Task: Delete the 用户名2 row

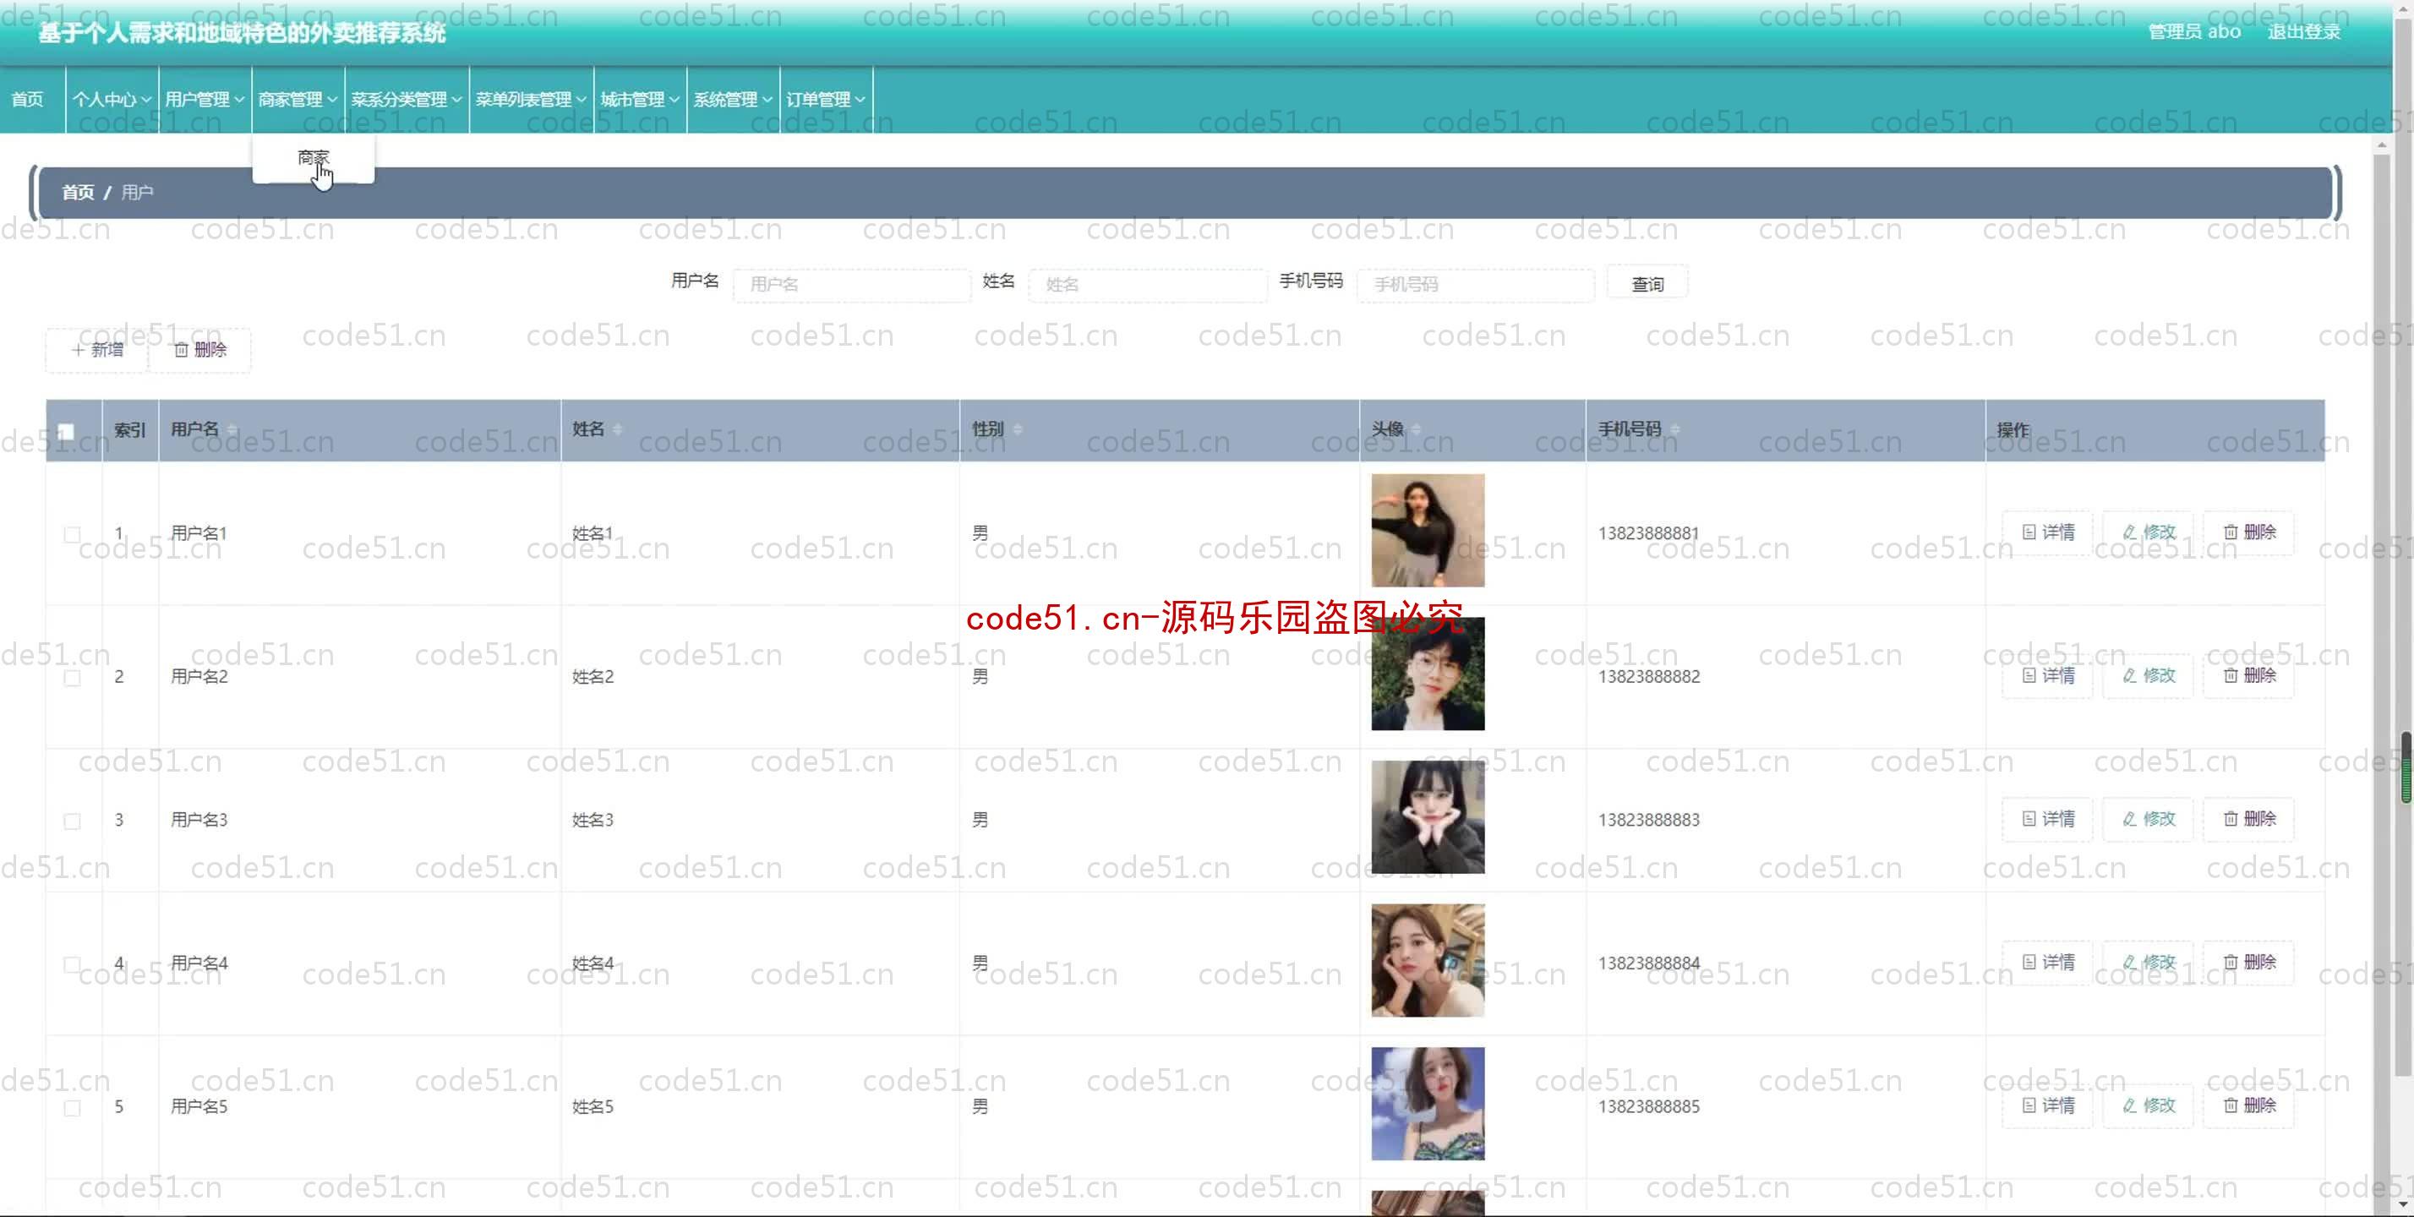Action: [2249, 675]
